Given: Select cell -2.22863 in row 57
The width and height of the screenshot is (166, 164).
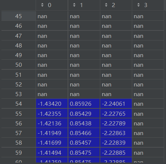Looking at the screenshot, I should (116, 133).
